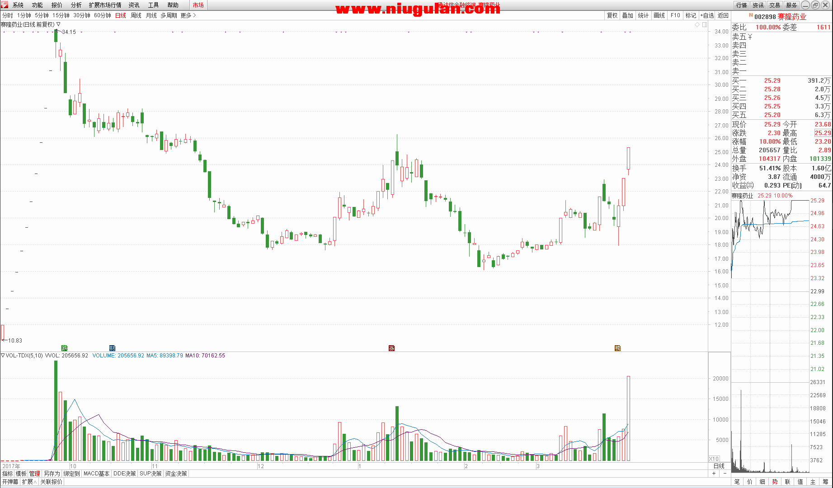Click the 指标 indicator tab
This screenshot has height=488, width=833.
8,474
